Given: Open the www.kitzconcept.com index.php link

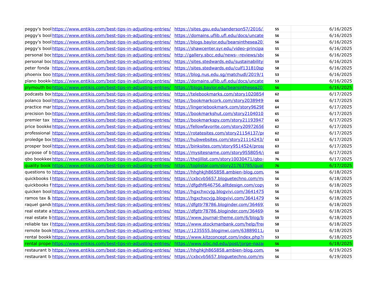Looking at the screenshot, I should 219,237.
